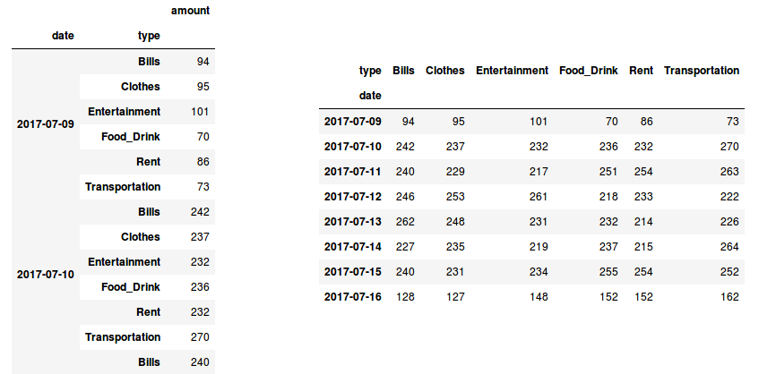Click the Transportation column header in pivot table
The height and width of the screenshot is (374, 776).
click(702, 70)
